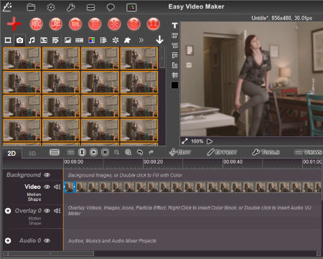
Task: Switch to the 3D timeline tab
Action: pyautogui.click(x=32, y=154)
